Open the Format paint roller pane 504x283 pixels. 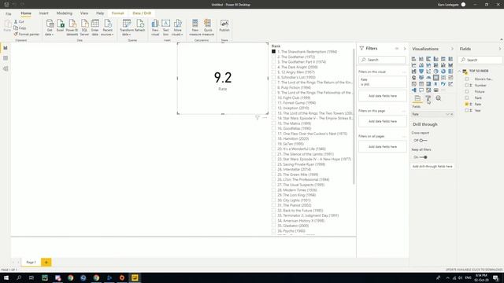point(428,98)
